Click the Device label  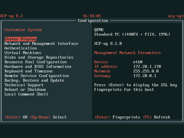point(101,62)
